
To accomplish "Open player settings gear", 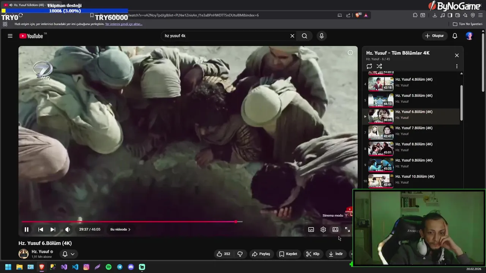I will point(323,229).
